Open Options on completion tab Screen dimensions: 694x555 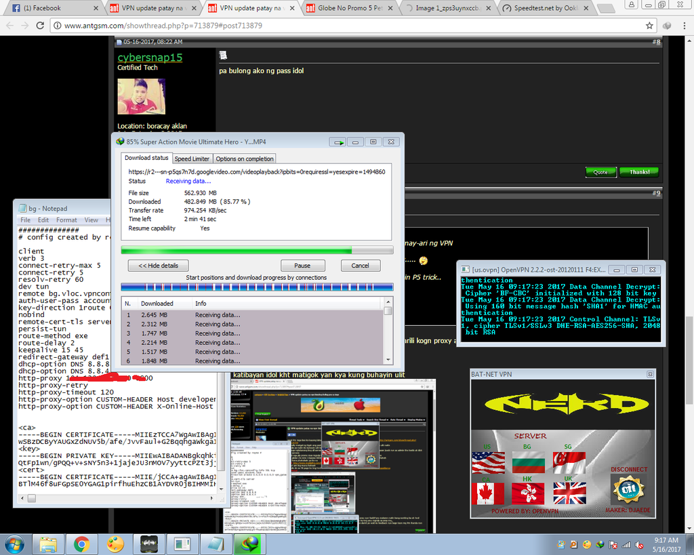[x=245, y=159]
